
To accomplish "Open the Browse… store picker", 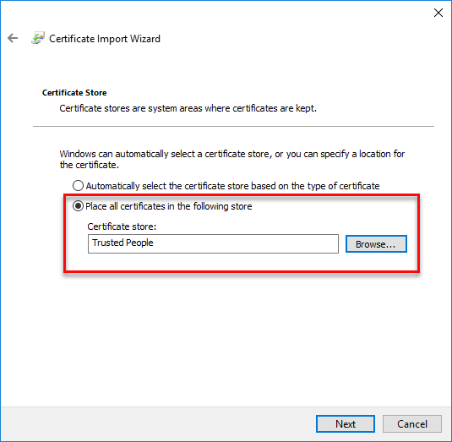I will tap(376, 244).
